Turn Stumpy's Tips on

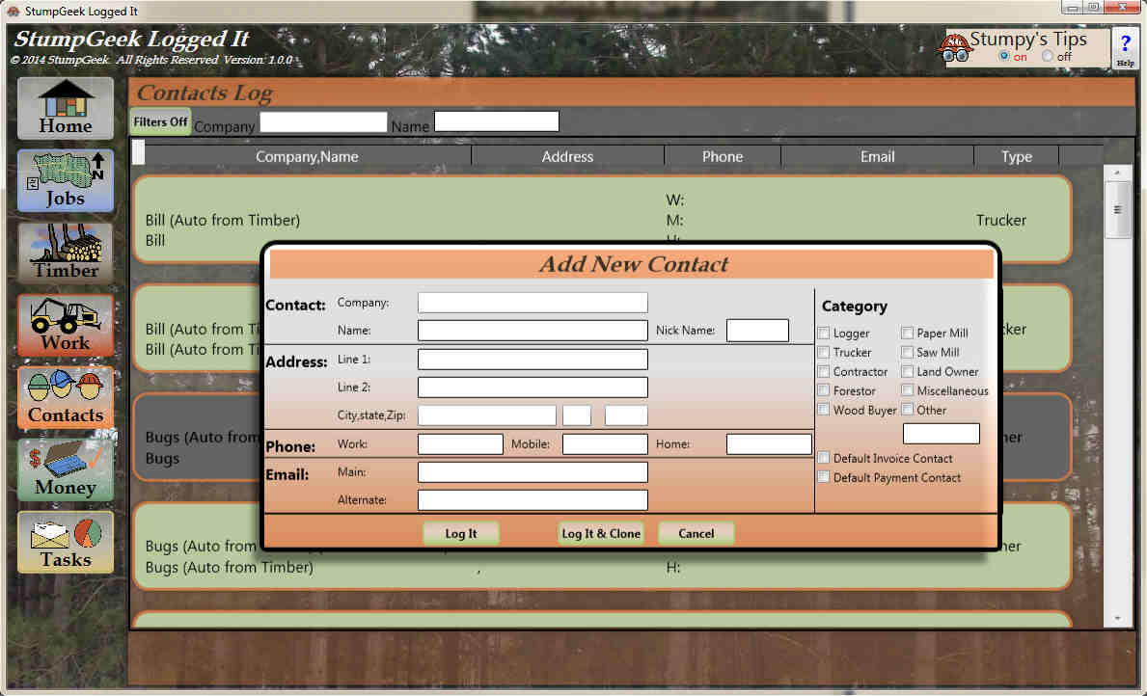point(1003,56)
